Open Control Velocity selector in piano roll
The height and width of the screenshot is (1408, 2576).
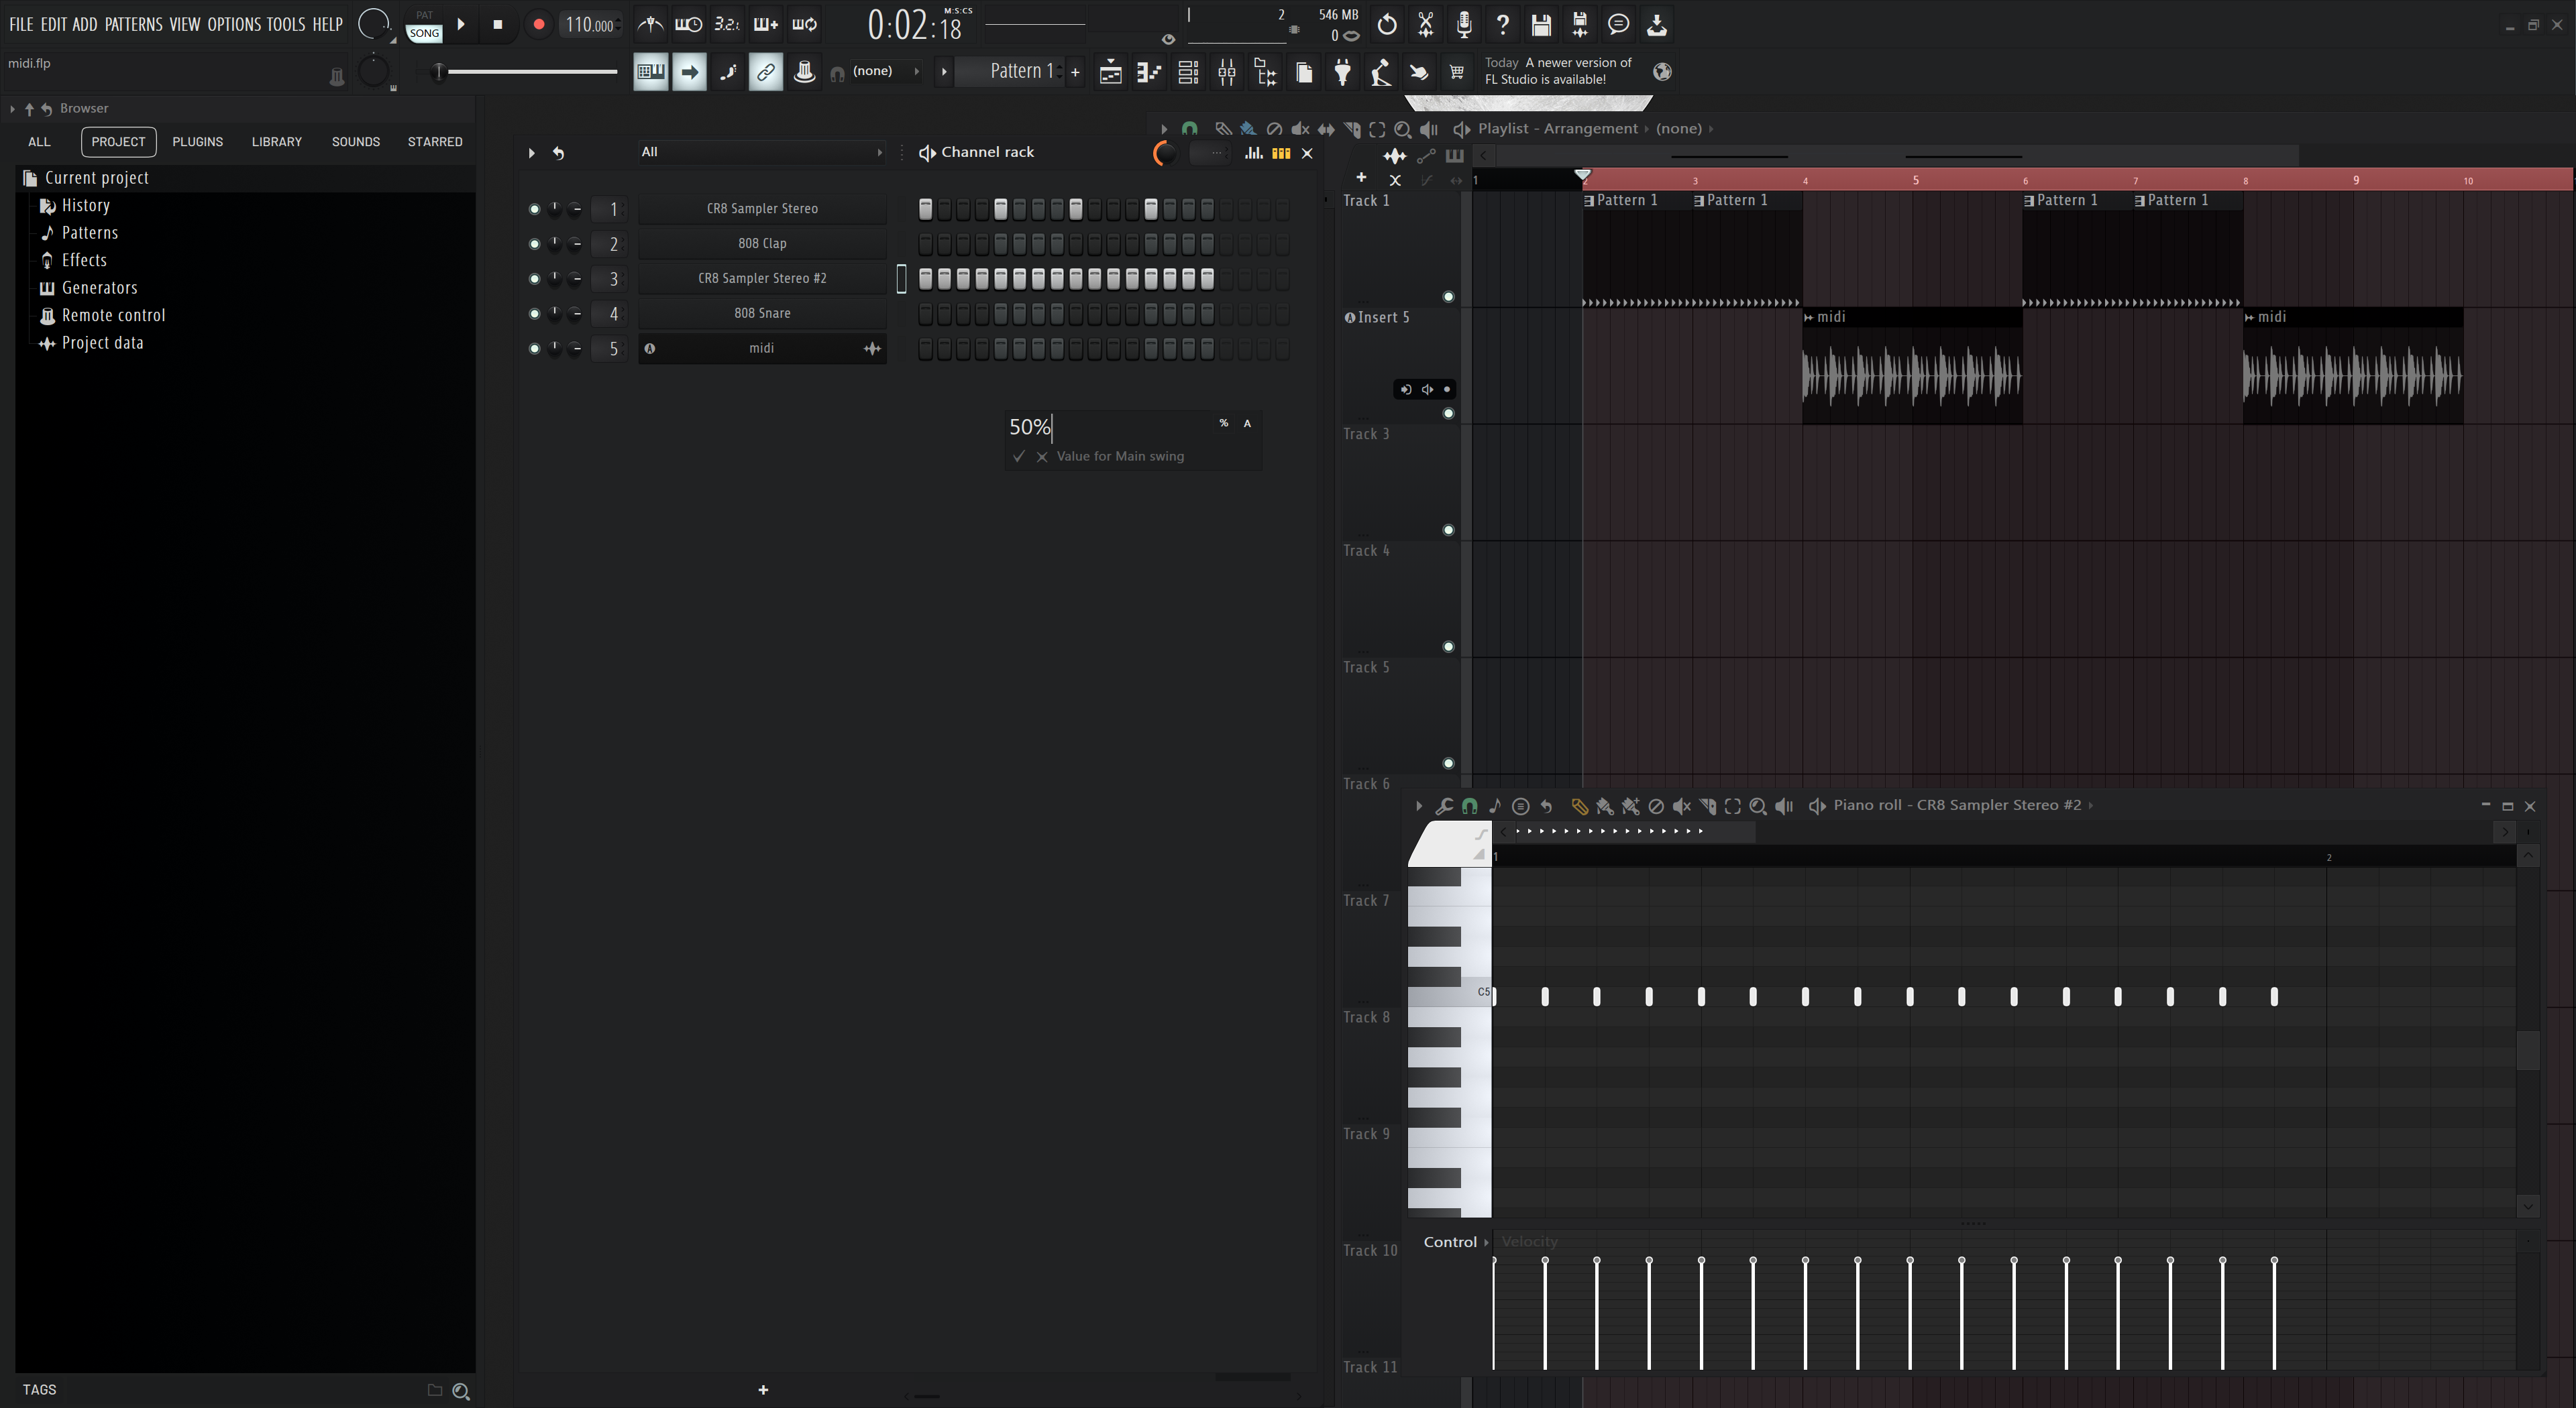(1456, 1241)
